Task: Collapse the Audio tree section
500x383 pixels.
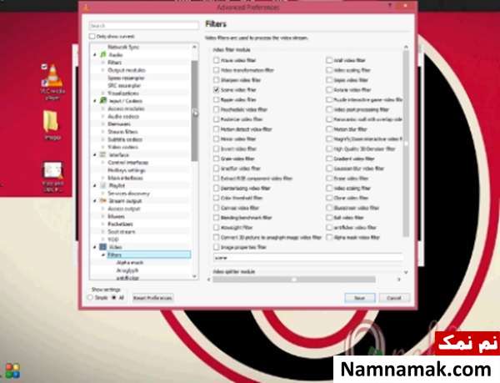Action: tap(95, 55)
